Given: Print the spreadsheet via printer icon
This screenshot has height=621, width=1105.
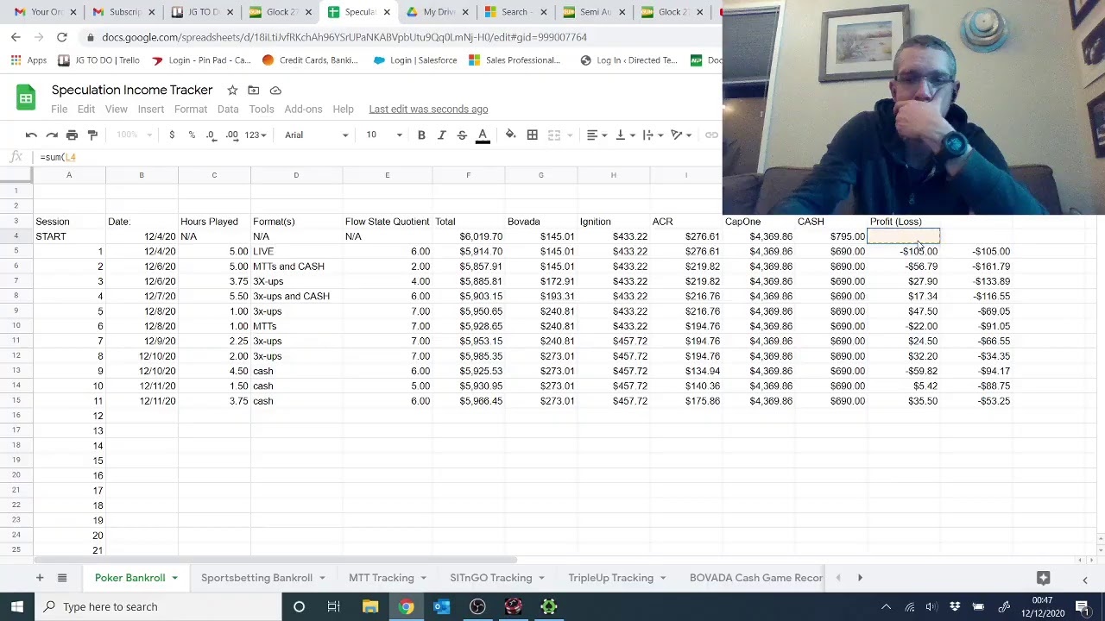Looking at the screenshot, I should point(72,135).
